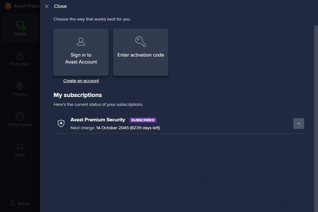
Task: Follow the Create an account link
Action: 81,81
